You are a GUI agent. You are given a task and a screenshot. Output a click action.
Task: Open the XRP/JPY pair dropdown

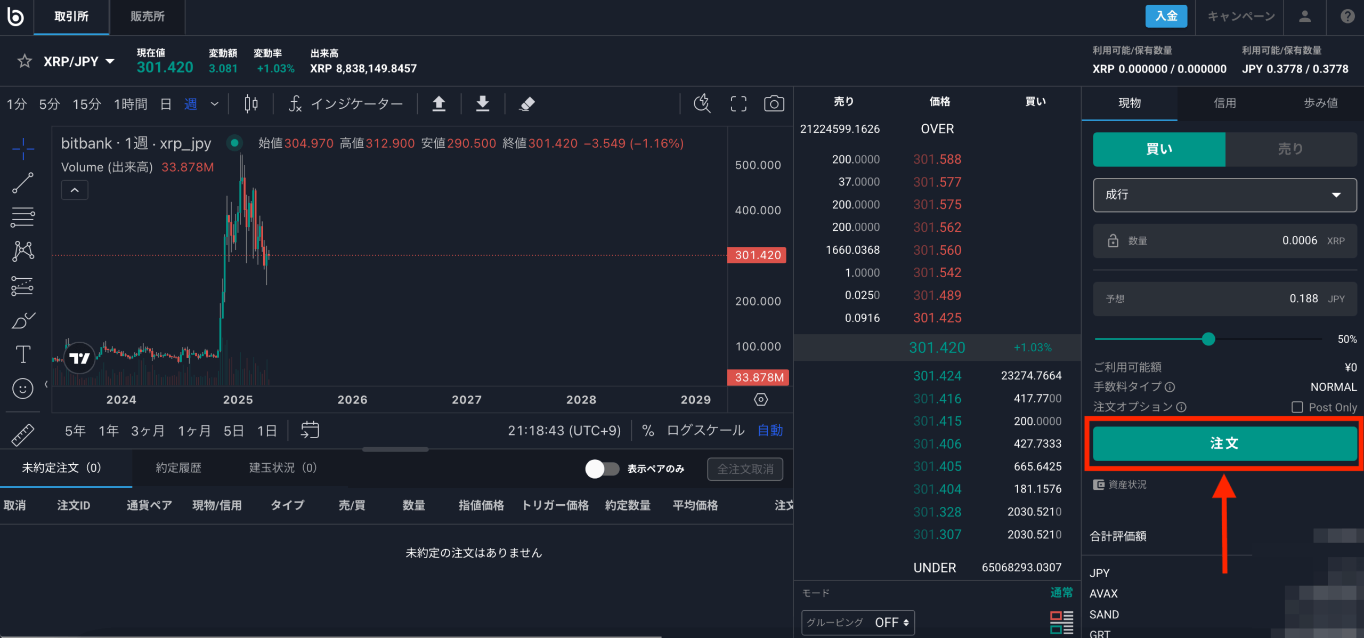click(x=79, y=61)
